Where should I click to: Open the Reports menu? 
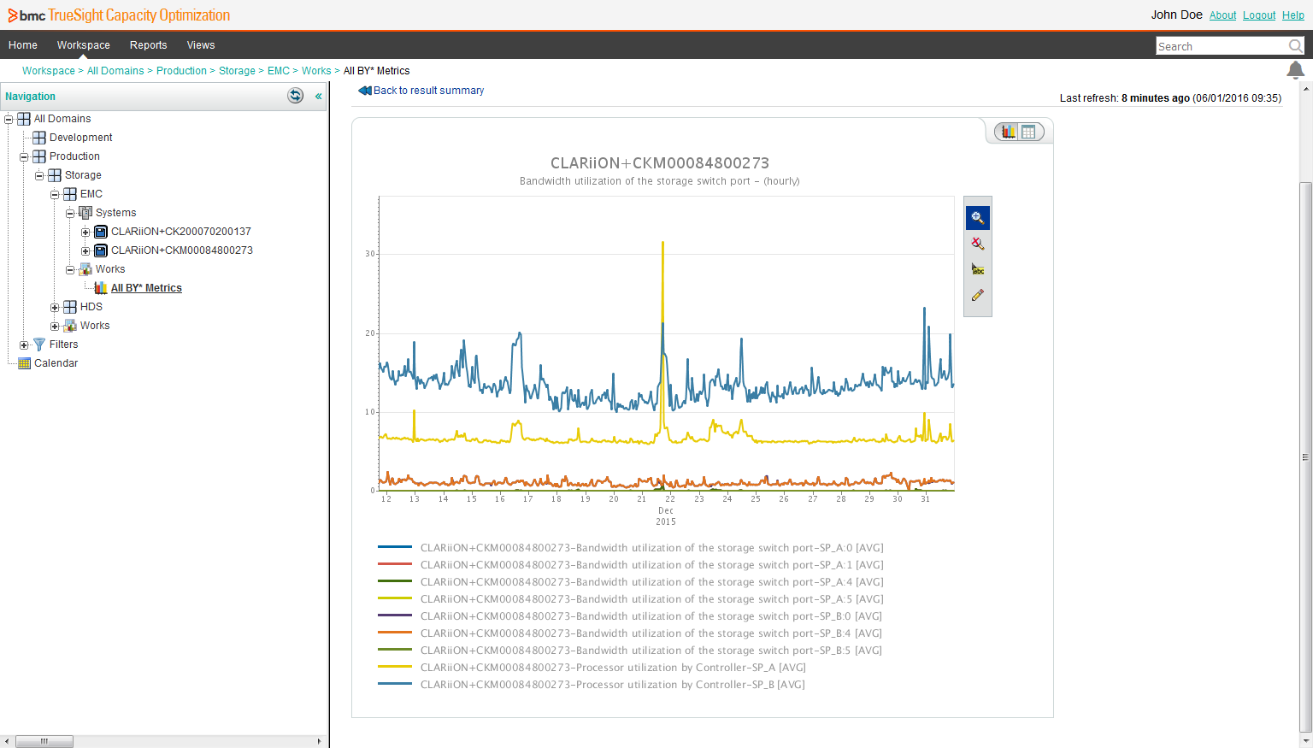pyautogui.click(x=149, y=45)
